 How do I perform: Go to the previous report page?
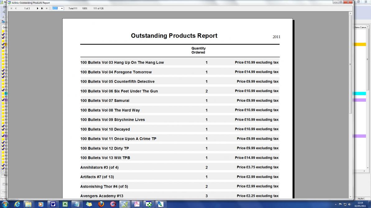pos(16,8)
